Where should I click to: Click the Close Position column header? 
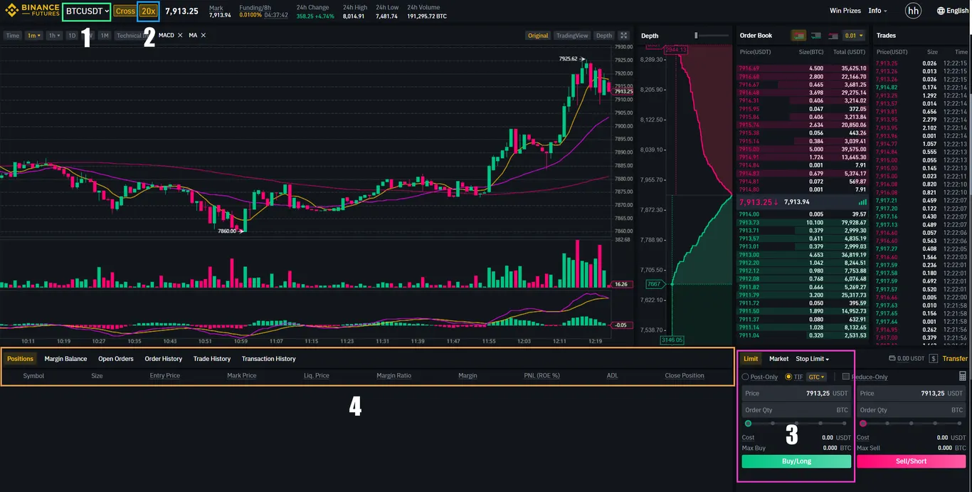tap(685, 376)
